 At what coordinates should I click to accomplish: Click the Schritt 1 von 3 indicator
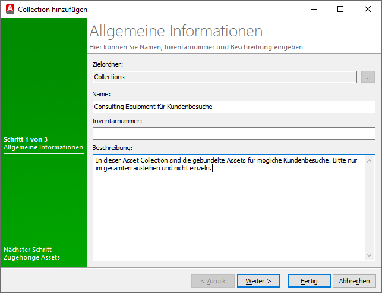coord(26,139)
